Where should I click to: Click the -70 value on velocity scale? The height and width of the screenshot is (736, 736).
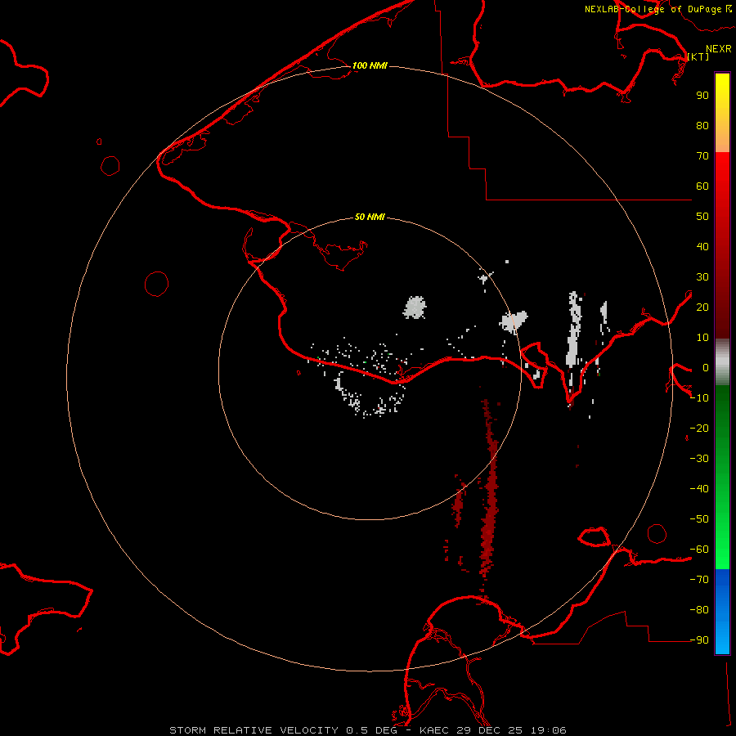[699, 580]
